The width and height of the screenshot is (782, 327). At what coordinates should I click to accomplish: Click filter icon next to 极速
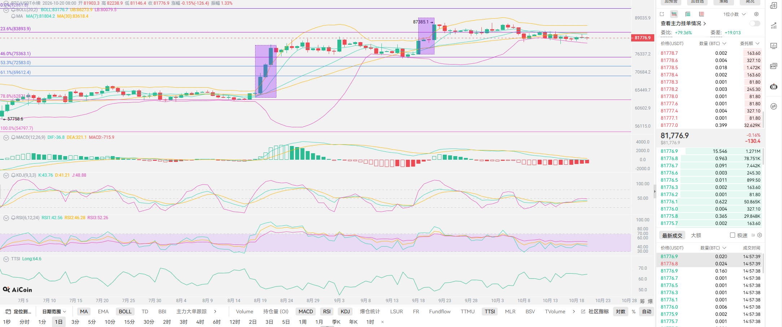[x=753, y=235]
